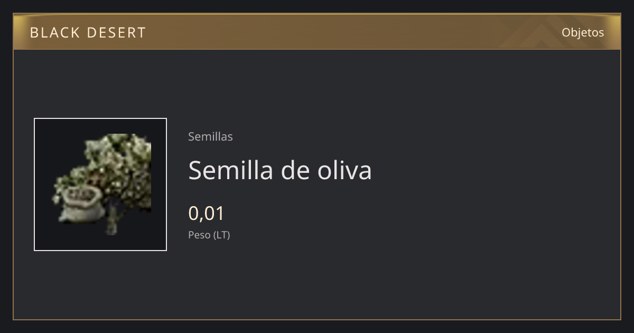Select the Semilla de oliva heading
Image resolution: width=634 pixels, height=333 pixels.
point(280,170)
